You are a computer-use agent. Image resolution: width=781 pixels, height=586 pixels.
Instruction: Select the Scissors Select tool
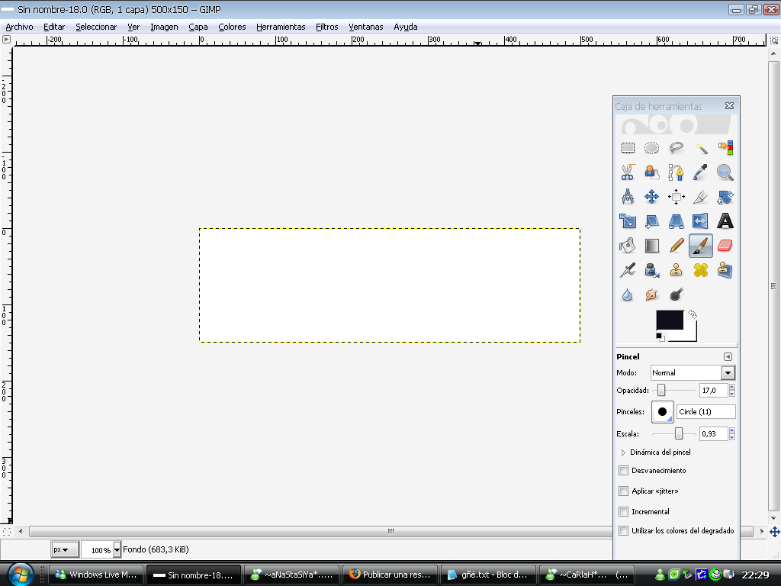coord(628,172)
